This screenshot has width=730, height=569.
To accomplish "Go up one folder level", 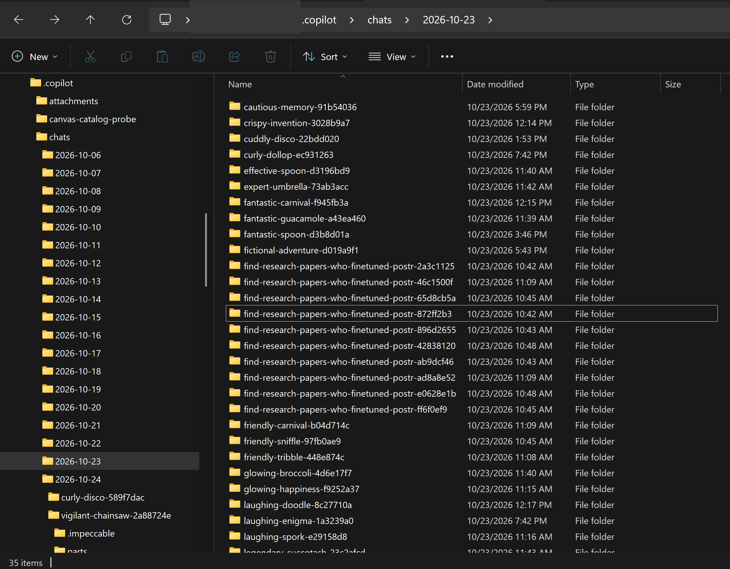I will coord(90,20).
